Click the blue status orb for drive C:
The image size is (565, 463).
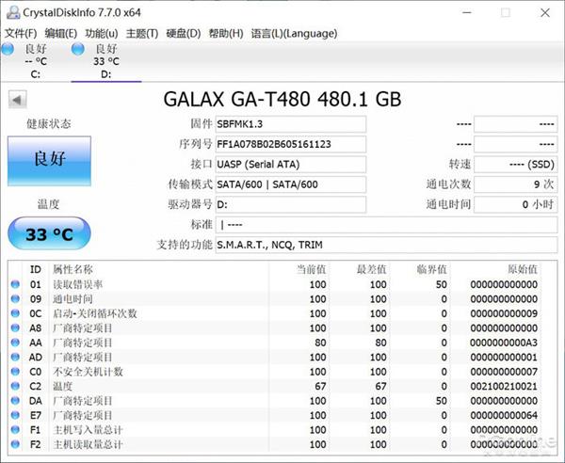(8, 49)
